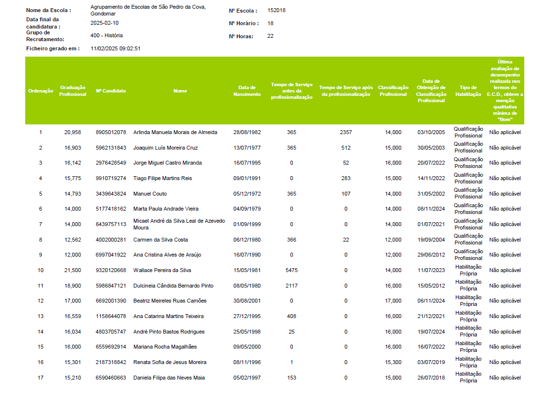The width and height of the screenshot is (549, 396).
Task: Click the school number value 152018
Action: (x=276, y=10)
